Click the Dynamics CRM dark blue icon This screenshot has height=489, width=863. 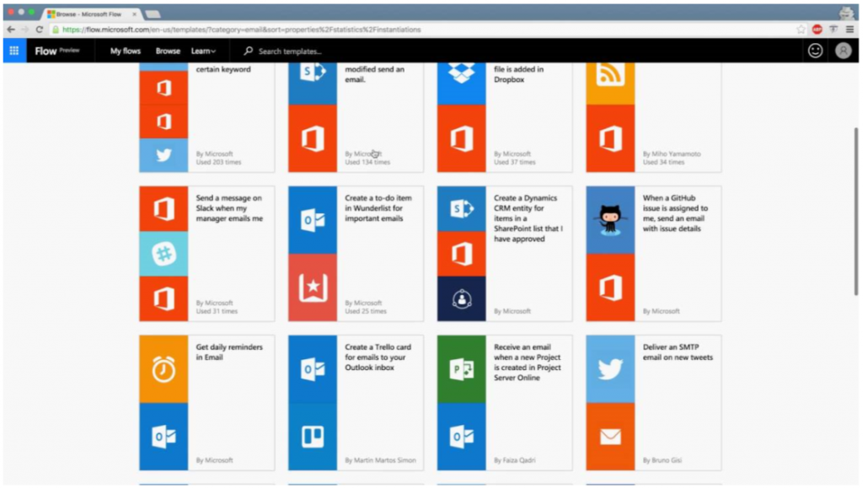[x=461, y=299]
